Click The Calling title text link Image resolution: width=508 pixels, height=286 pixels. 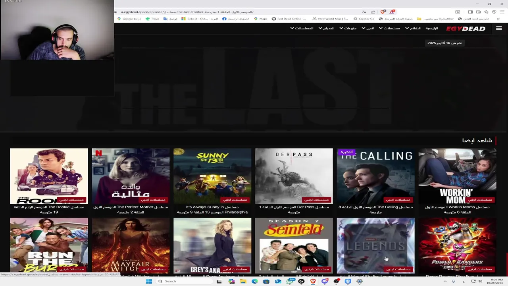click(376, 209)
